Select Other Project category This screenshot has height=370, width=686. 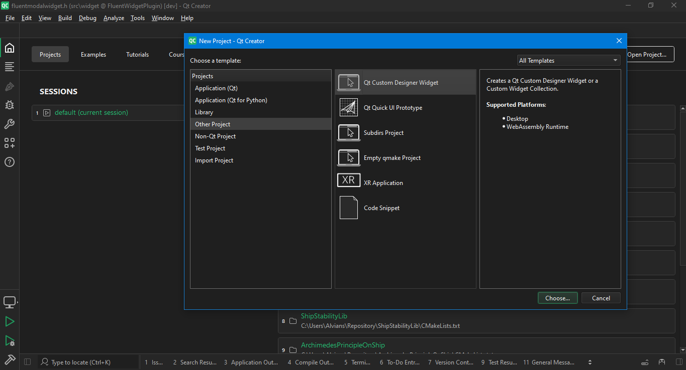tap(261, 124)
